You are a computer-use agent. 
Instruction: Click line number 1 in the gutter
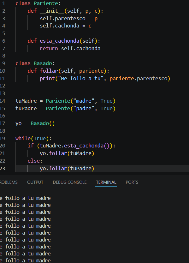point(4,3)
